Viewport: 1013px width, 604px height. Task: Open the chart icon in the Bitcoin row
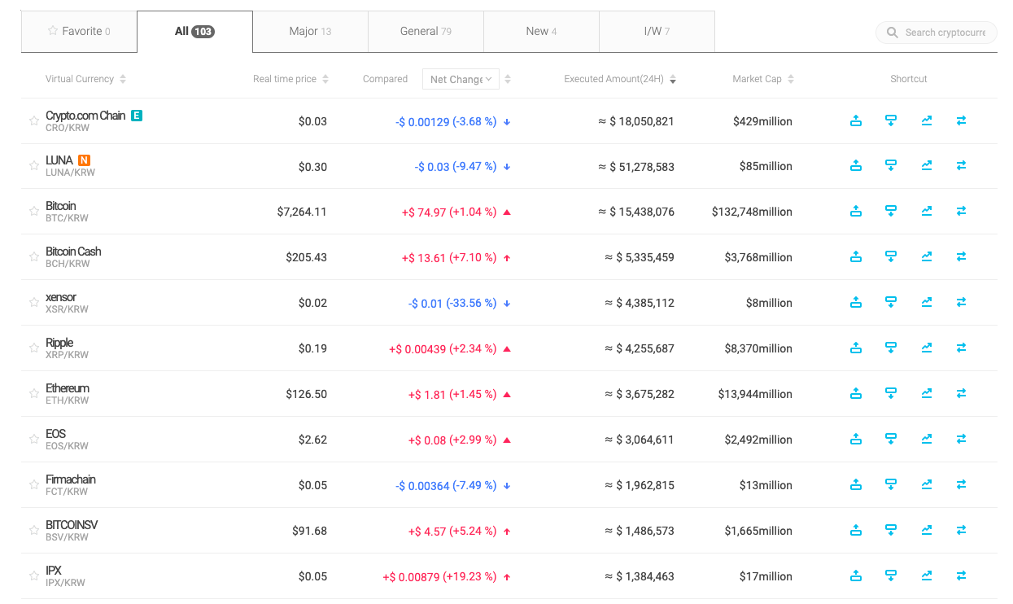[927, 211]
